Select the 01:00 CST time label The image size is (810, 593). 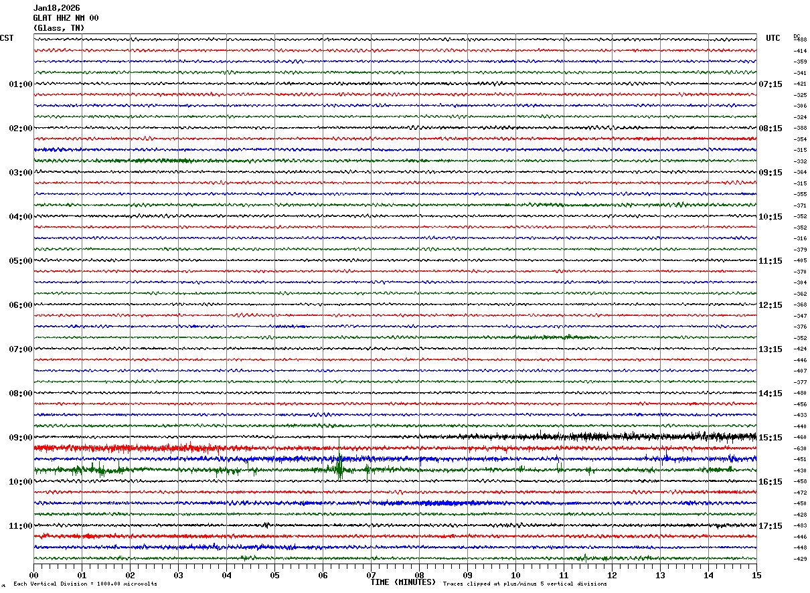20,84
